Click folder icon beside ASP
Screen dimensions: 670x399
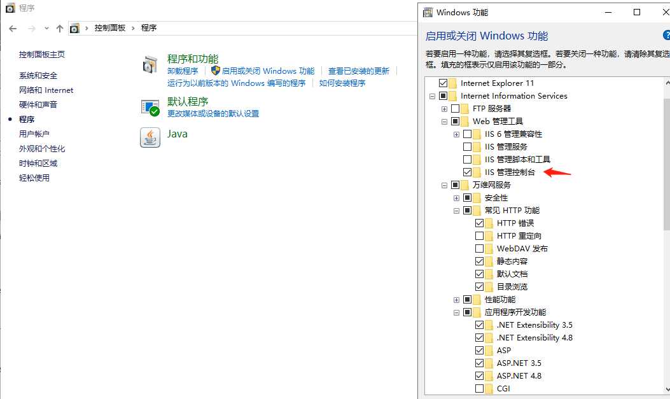point(489,350)
